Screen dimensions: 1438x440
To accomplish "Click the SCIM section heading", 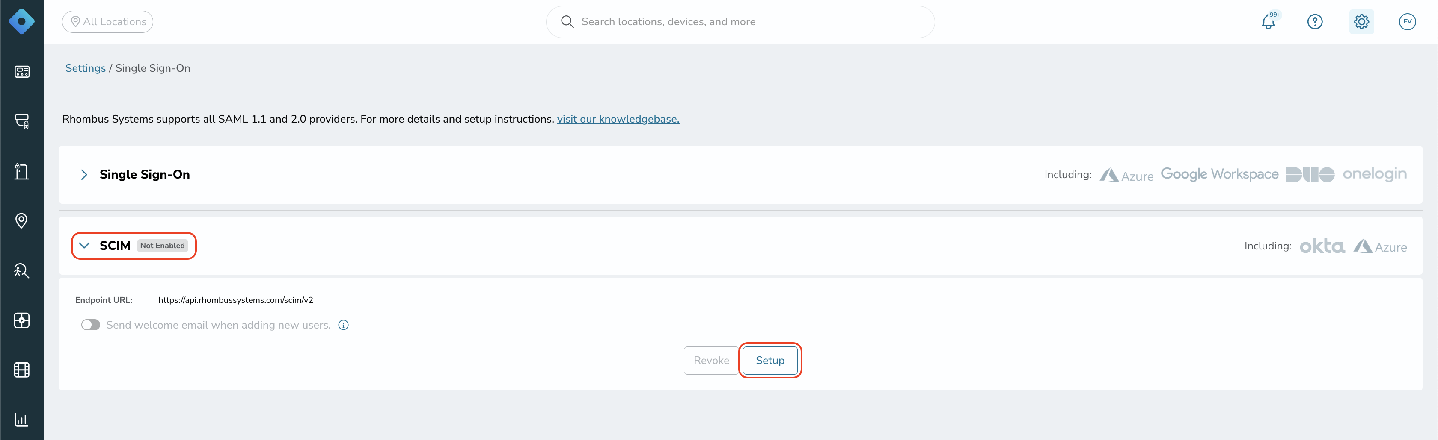I will [115, 246].
